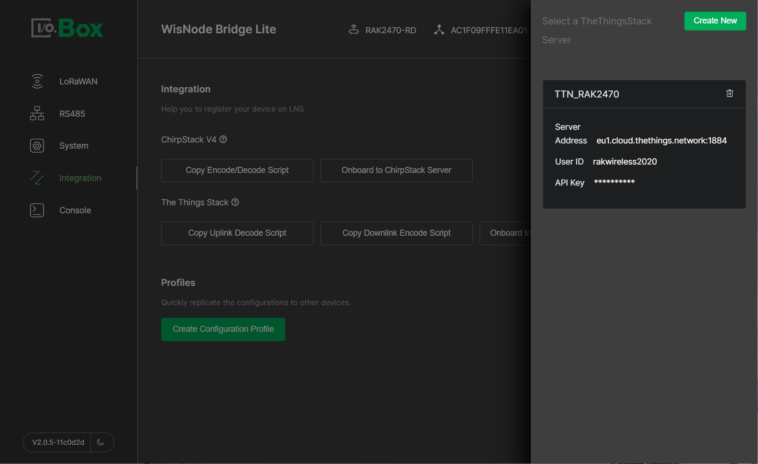Click the WisNode Bridge Lite title
The height and width of the screenshot is (464, 758).
pyautogui.click(x=219, y=29)
